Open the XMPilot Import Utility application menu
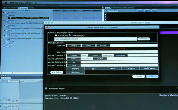Image resolution: width=178 pixels, height=110 pixels. (x=21, y=3)
